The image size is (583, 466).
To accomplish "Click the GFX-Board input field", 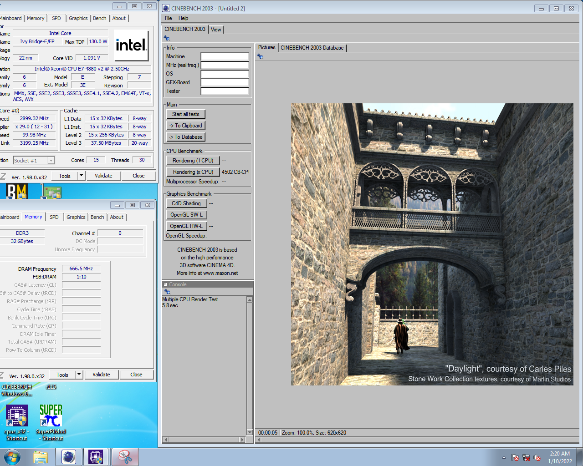I will pos(225,82).
